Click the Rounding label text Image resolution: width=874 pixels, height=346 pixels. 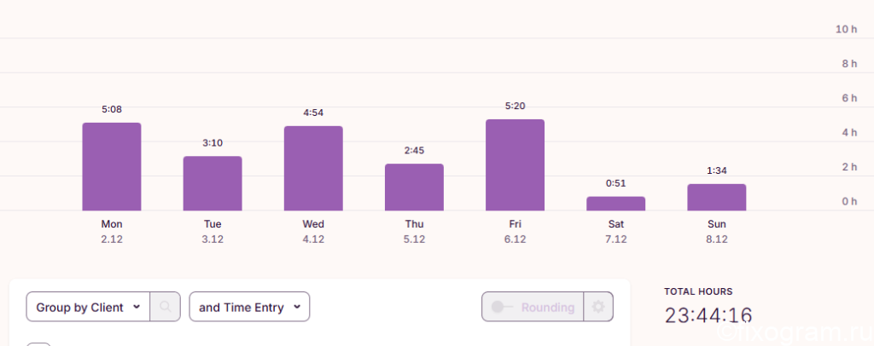[x=547, y=307]
